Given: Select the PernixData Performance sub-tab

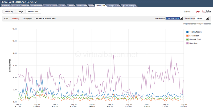Looking at the screenshot, I should click(33, 11).
